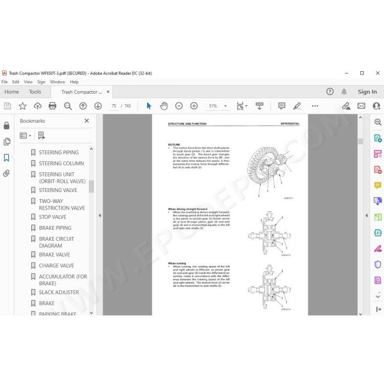This screenshot has height=384, width=384.
Task: Open Protect shield tool in right pane
Action: coord(378,264)
